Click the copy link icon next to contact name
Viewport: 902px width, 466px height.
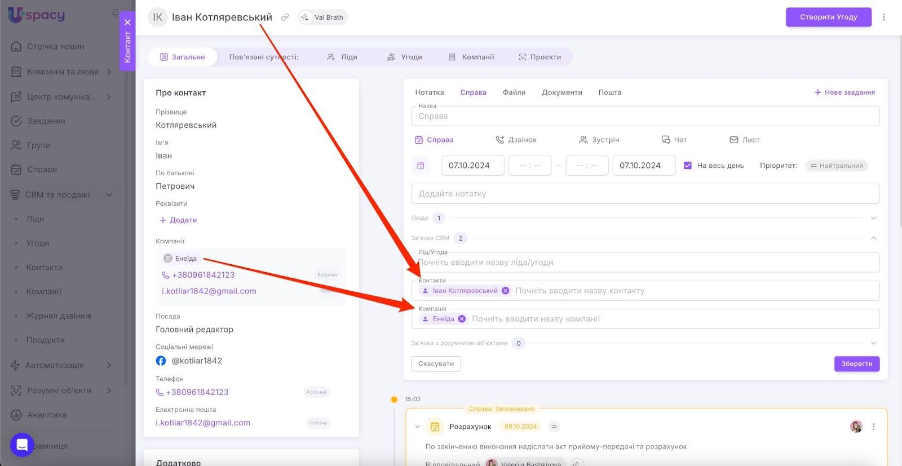[x=285, y=17]
